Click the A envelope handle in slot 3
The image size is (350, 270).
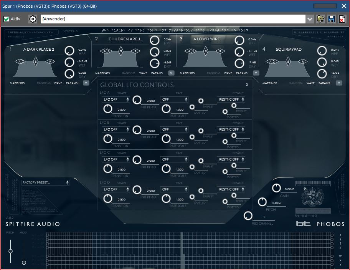[x=190, y=51]
